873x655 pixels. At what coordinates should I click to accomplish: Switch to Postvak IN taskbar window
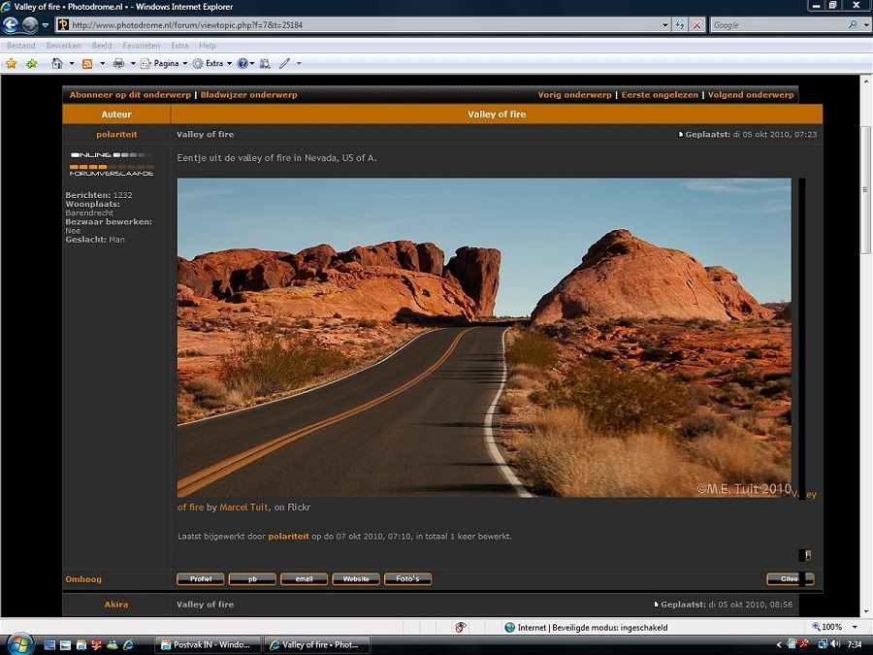click(x=207, y=645)
